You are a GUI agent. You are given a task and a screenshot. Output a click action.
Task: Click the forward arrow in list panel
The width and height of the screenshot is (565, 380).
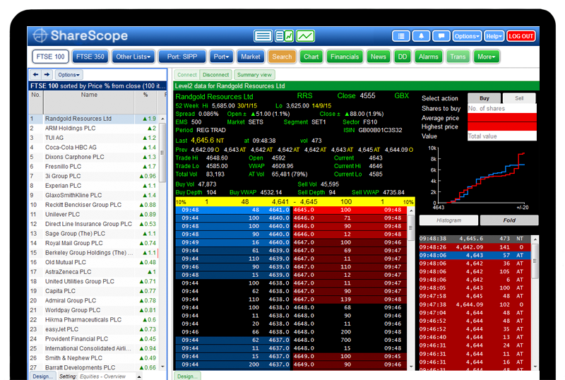pyautogui.click(x=47, y=74)
